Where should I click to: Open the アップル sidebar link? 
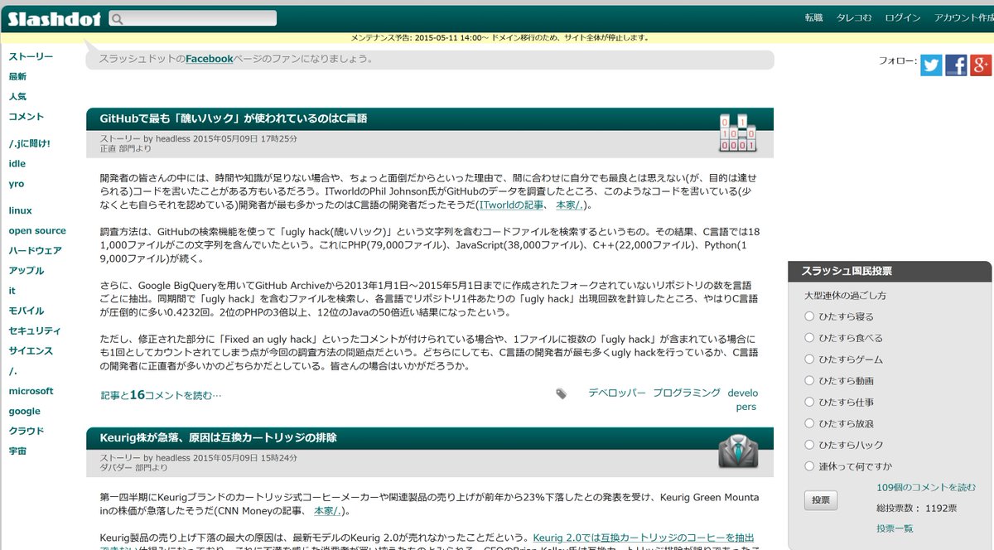tap(27, 271)
